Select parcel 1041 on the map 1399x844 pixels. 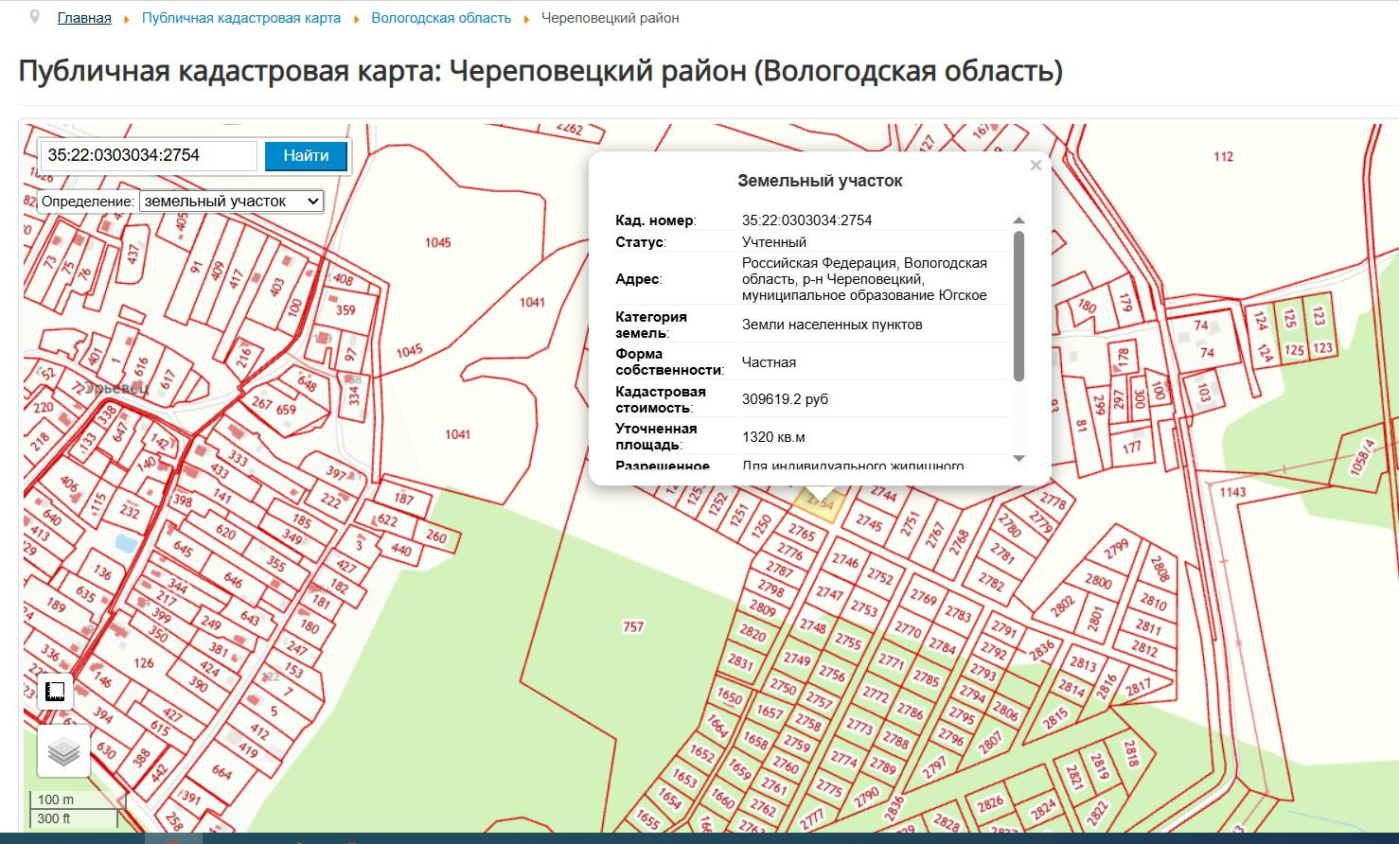(x=457, y=434)
